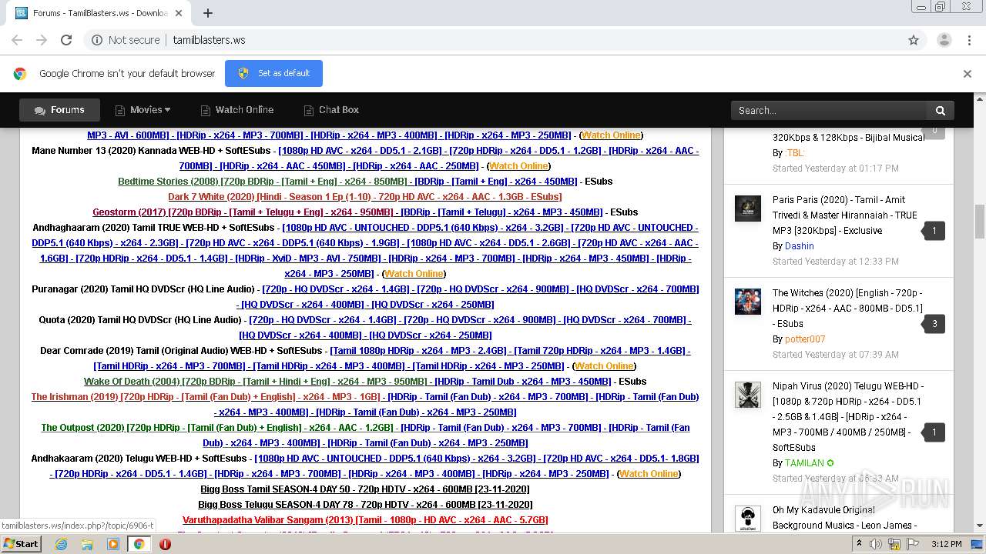Image resolution: width=986 pixels, height=554 pixels.
Task: Open the Chat Box menu item
Action: pos(331,110)
